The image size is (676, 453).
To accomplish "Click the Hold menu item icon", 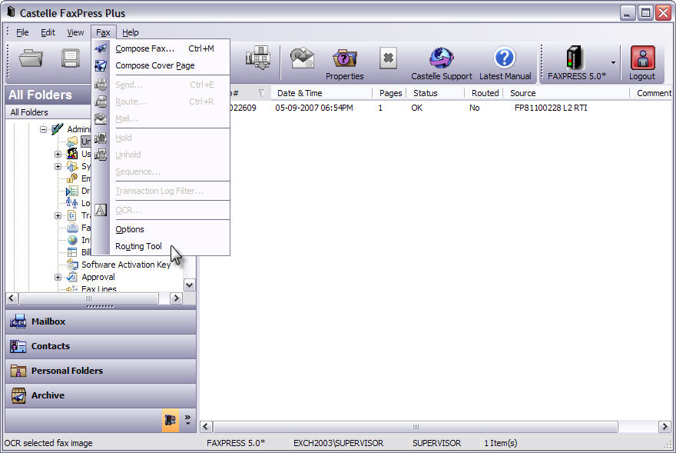I will coord(101,138).
